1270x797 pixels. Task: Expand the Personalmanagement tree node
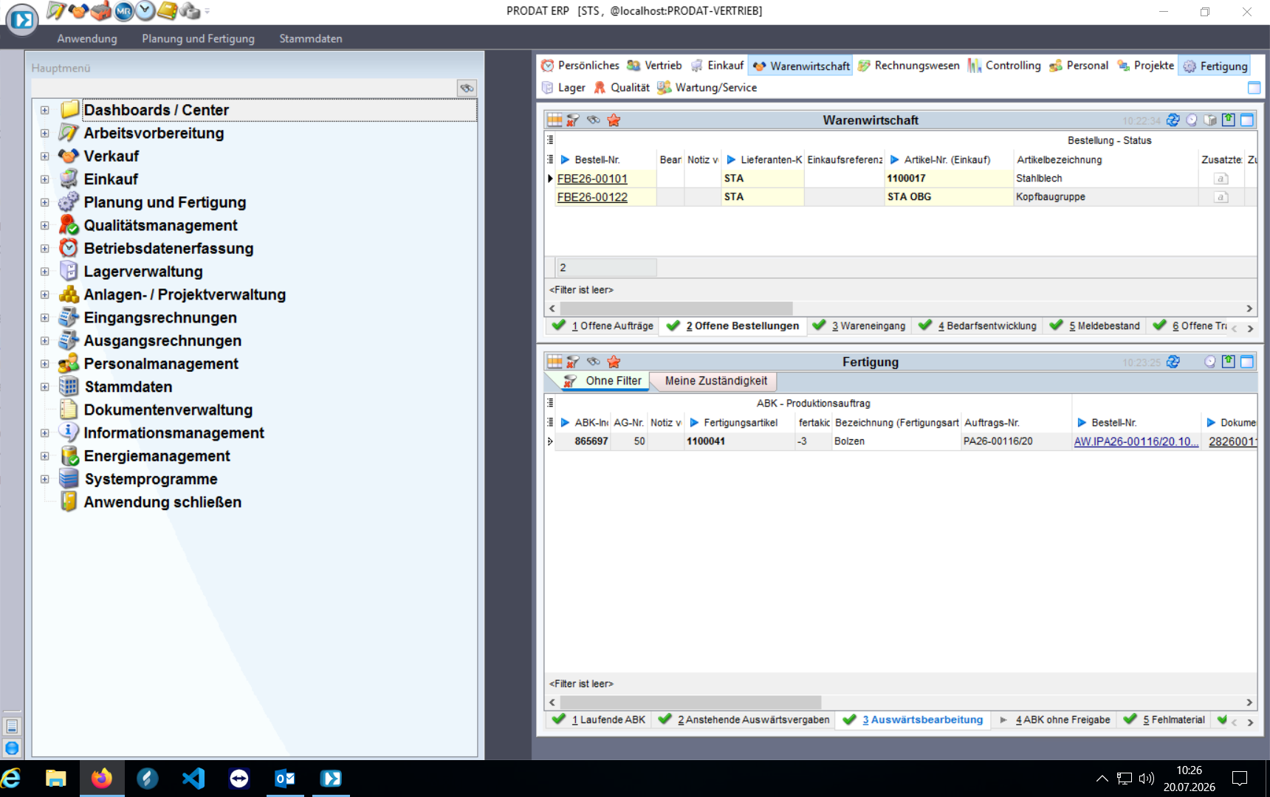click(x=45, y=364)
